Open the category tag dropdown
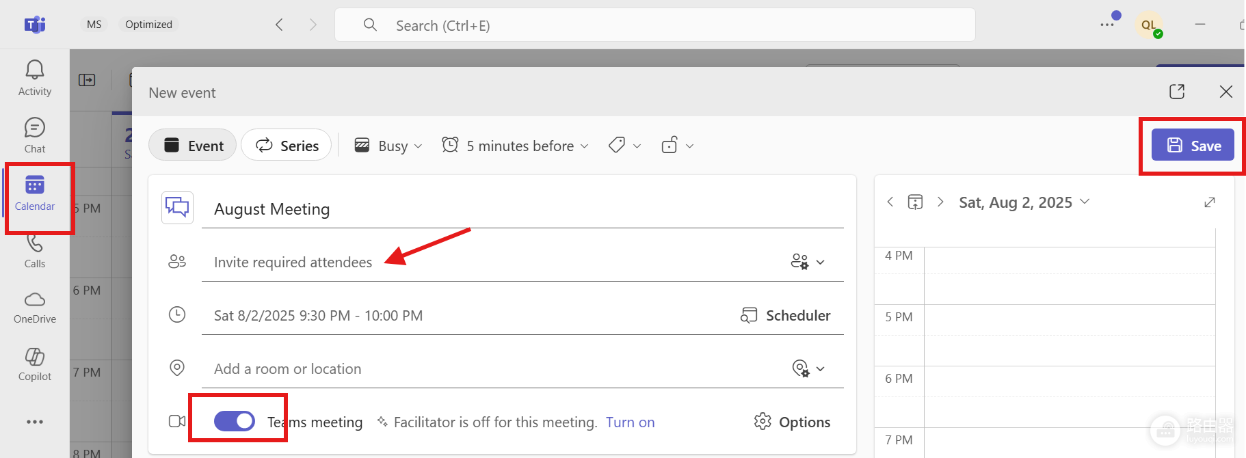 pos(625,146)
